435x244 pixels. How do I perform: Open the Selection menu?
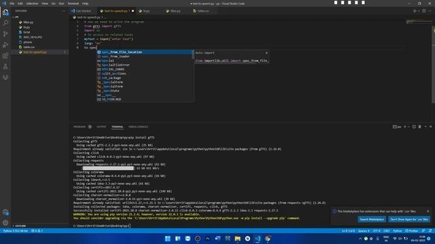[x=32, y=3]
